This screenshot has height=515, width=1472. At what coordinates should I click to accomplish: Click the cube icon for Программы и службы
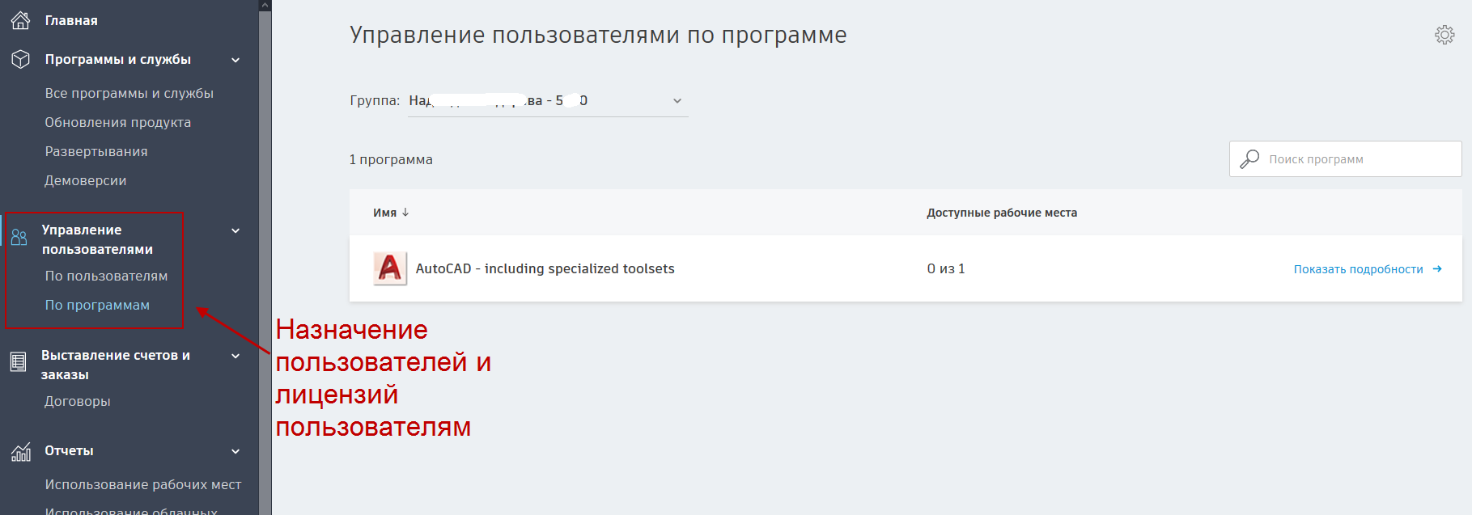coord(20,59)
